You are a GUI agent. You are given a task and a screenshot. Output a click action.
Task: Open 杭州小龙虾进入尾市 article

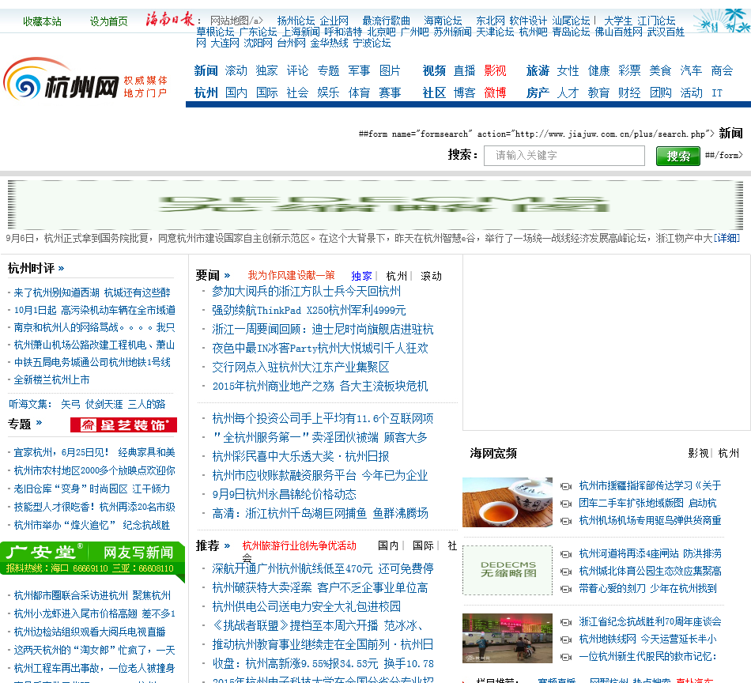click(x=94, y=613)
